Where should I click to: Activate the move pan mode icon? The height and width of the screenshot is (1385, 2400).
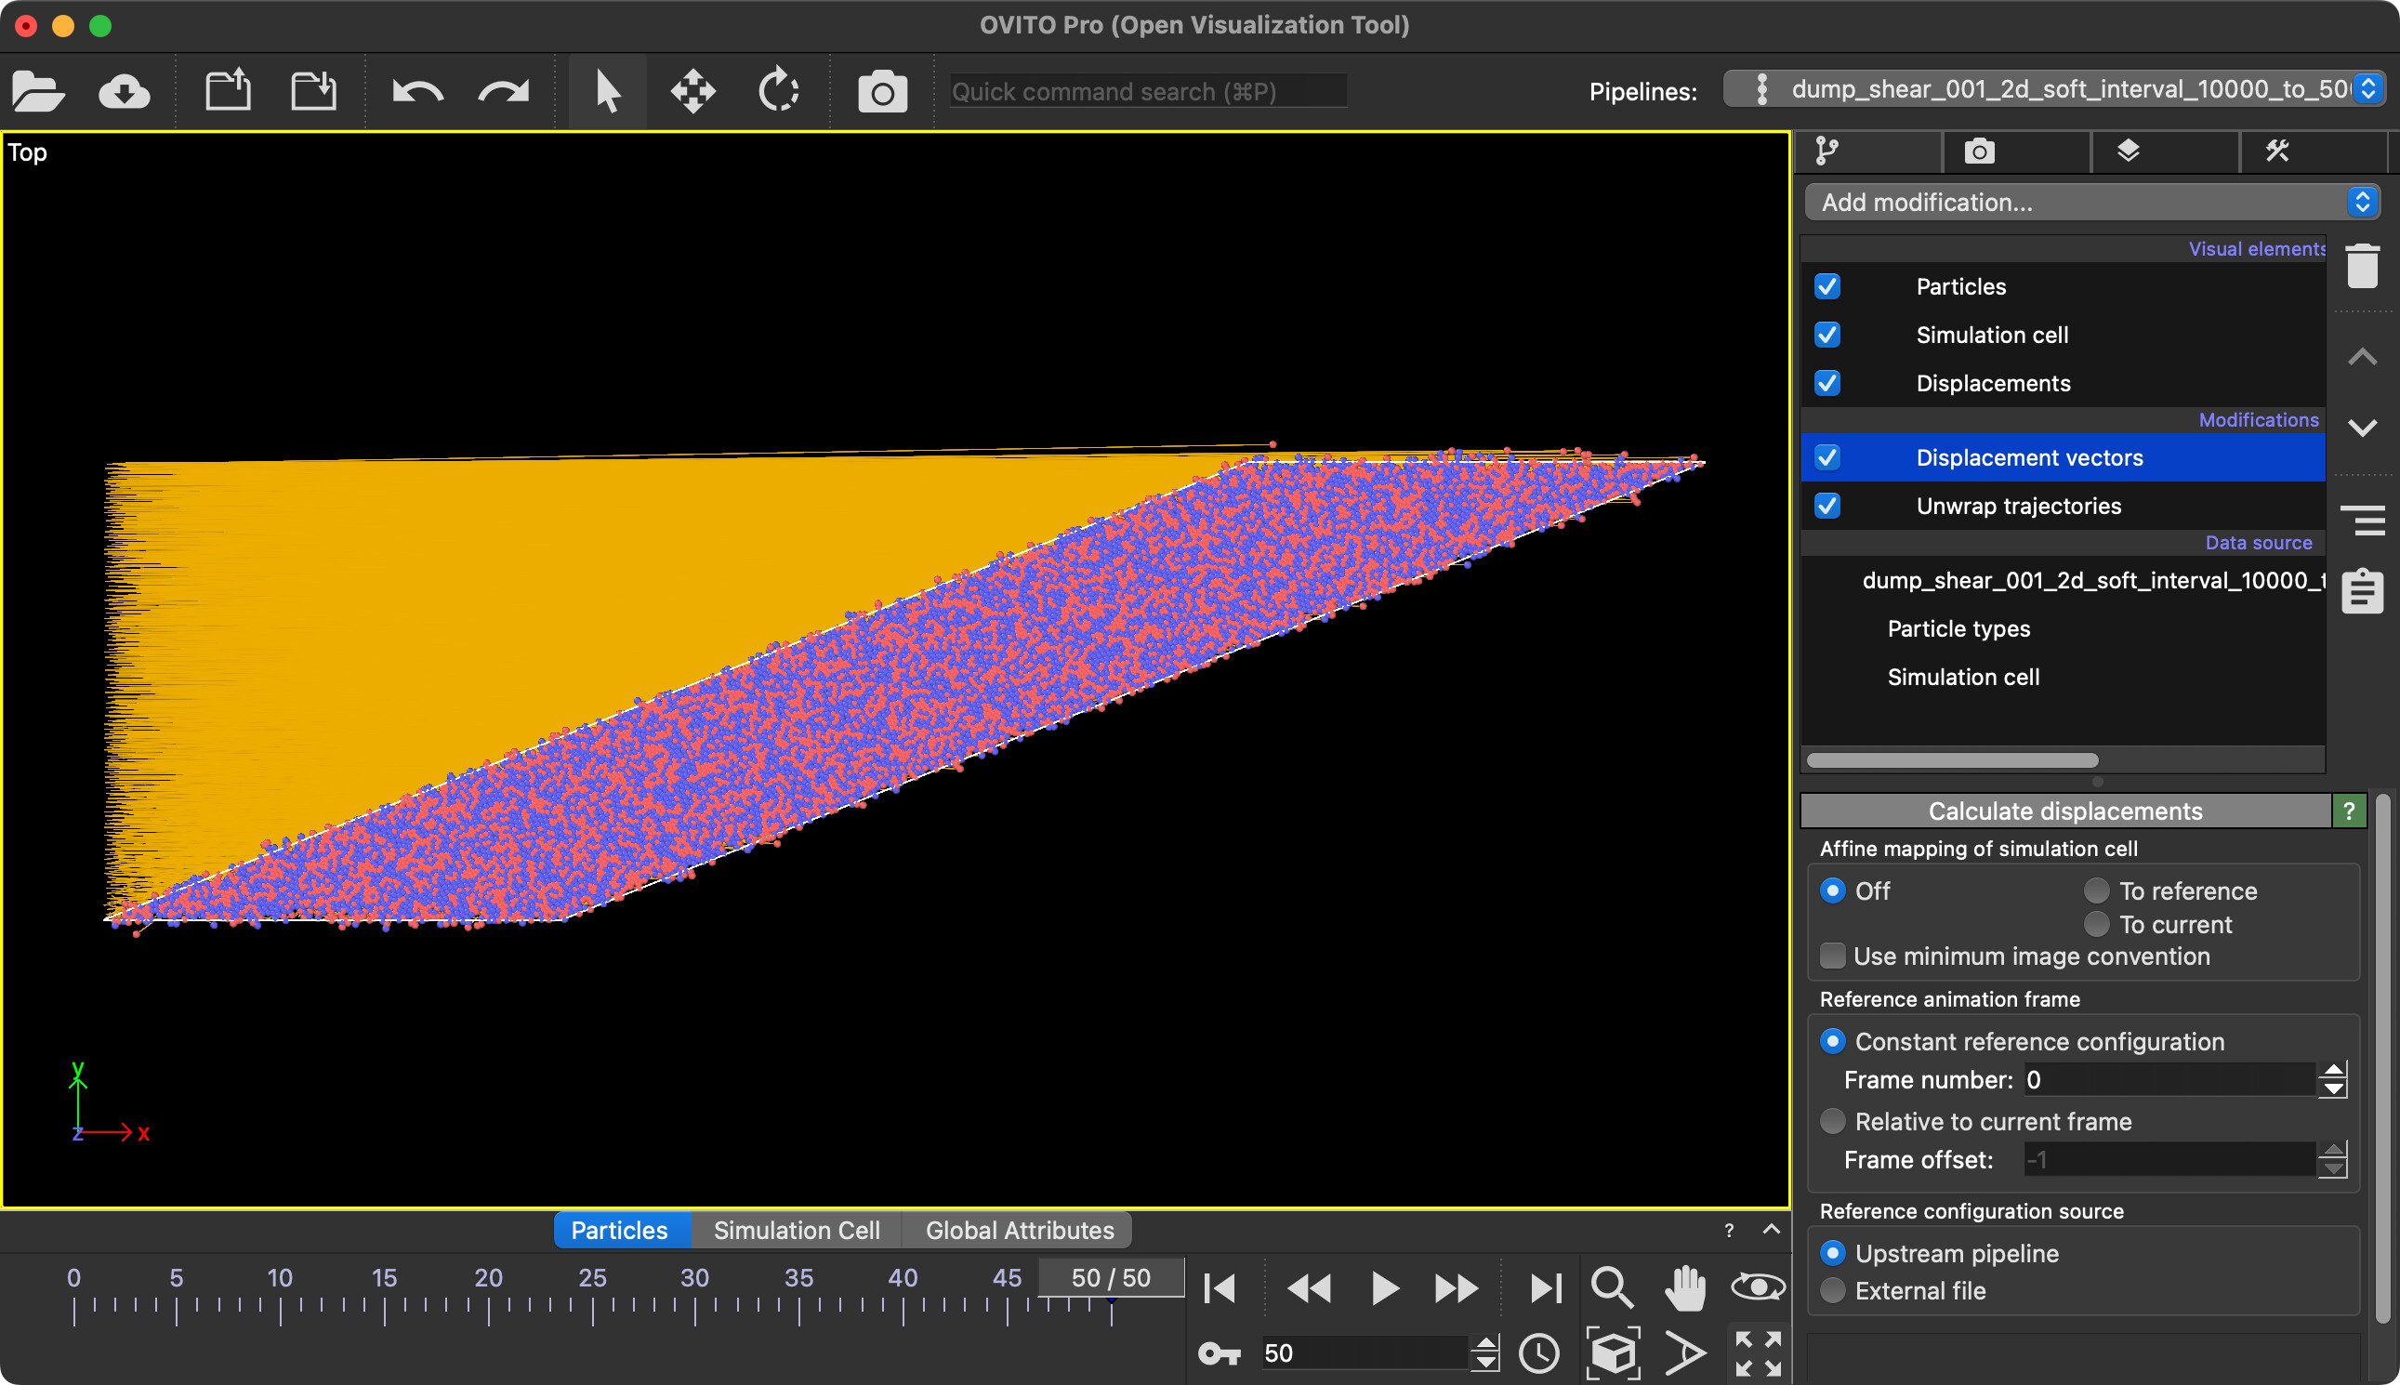692,92
